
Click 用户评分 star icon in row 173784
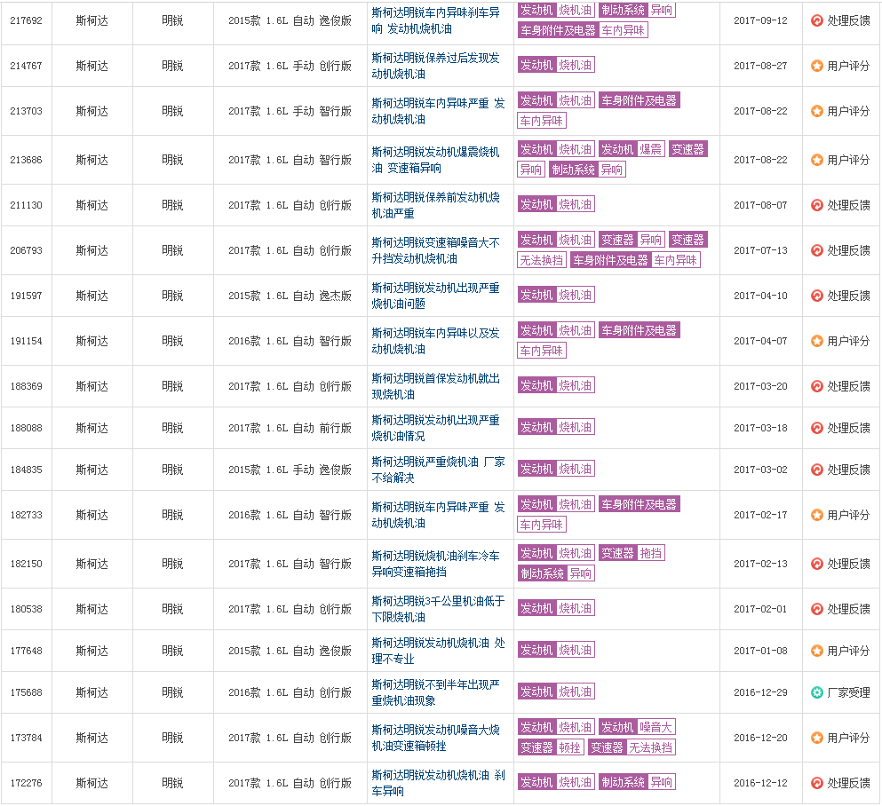coord(817,738)
